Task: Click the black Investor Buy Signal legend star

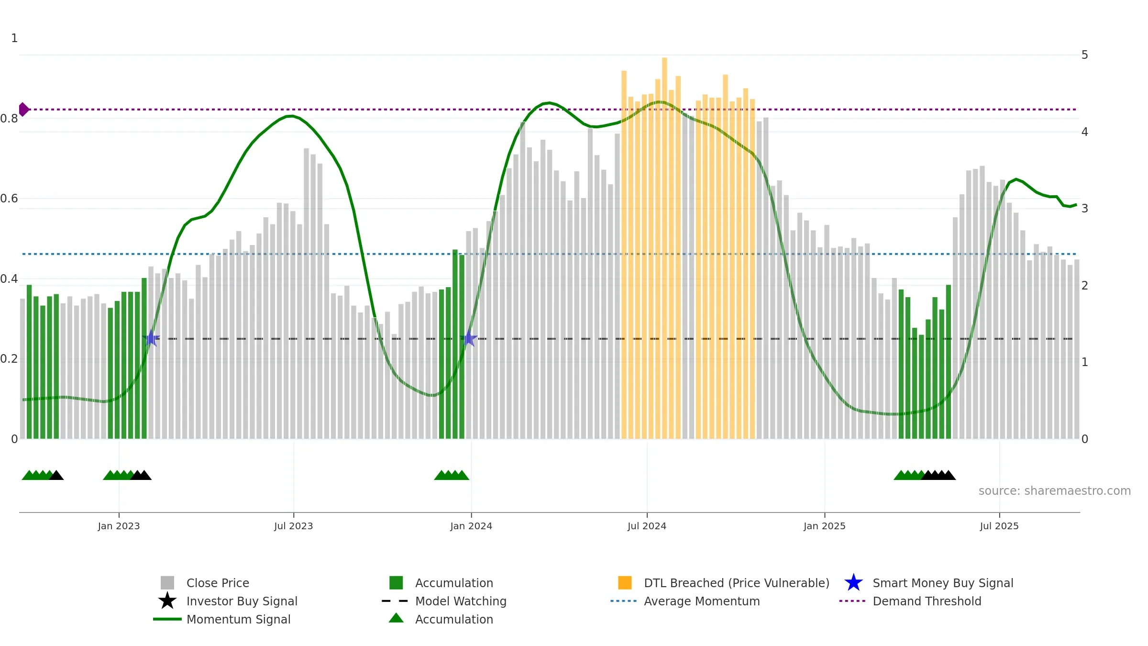Action: click(167, 601)
